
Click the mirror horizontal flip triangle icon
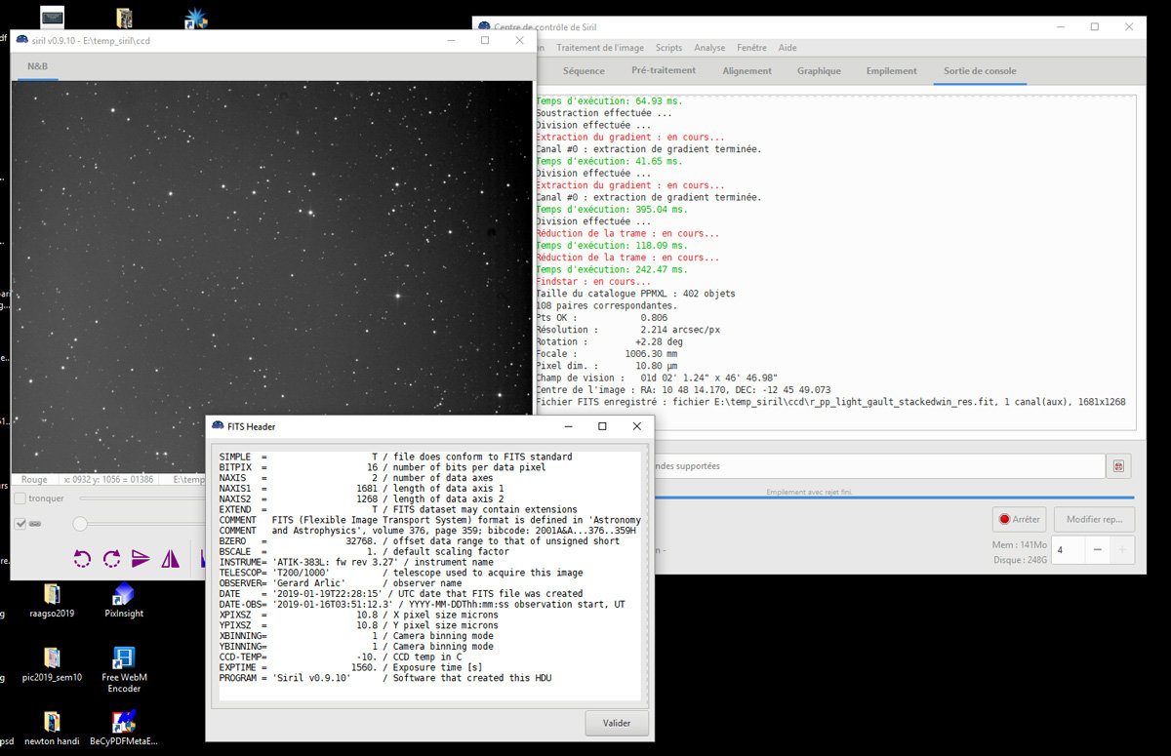[x=171, y=559]
